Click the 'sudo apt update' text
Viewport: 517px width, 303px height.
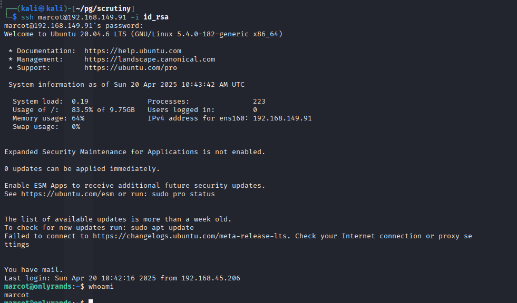click(162, 228)
